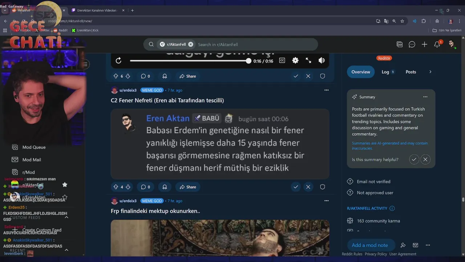
Task: Open the Reddit user avatar menu
Action: pos(451,44)
